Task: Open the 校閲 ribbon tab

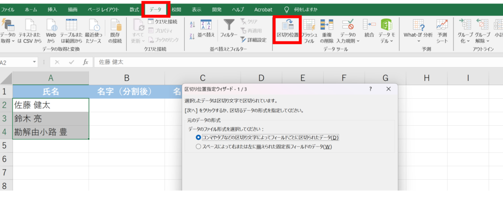Action: coord(176,9)
